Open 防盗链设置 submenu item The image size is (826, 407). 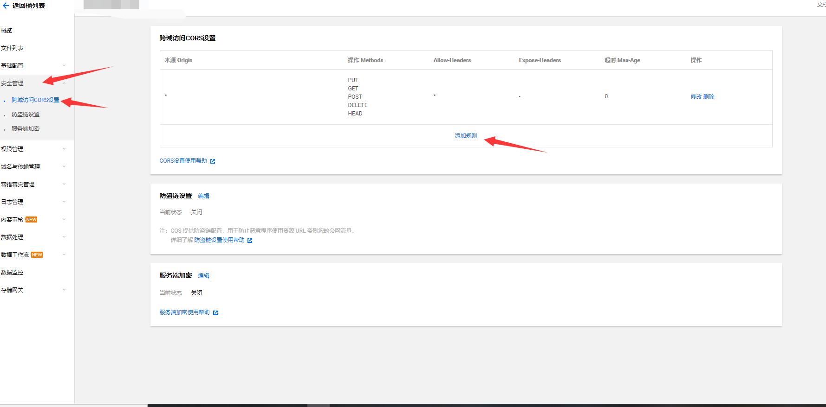(x=26, y=114)
